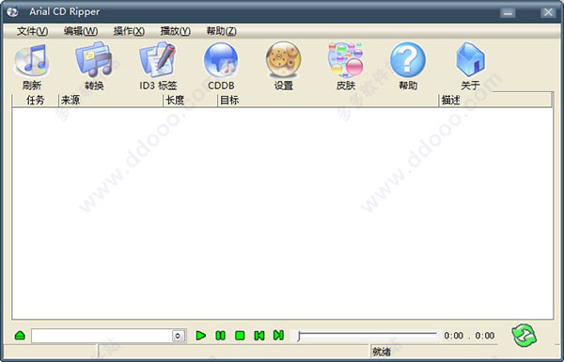Close the Arial CD Ripper window
This screenshot has height=362, width=564.
[548, 12]
